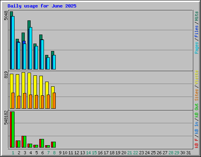Click day 24 on the x-axis

(x=147, y=153)
